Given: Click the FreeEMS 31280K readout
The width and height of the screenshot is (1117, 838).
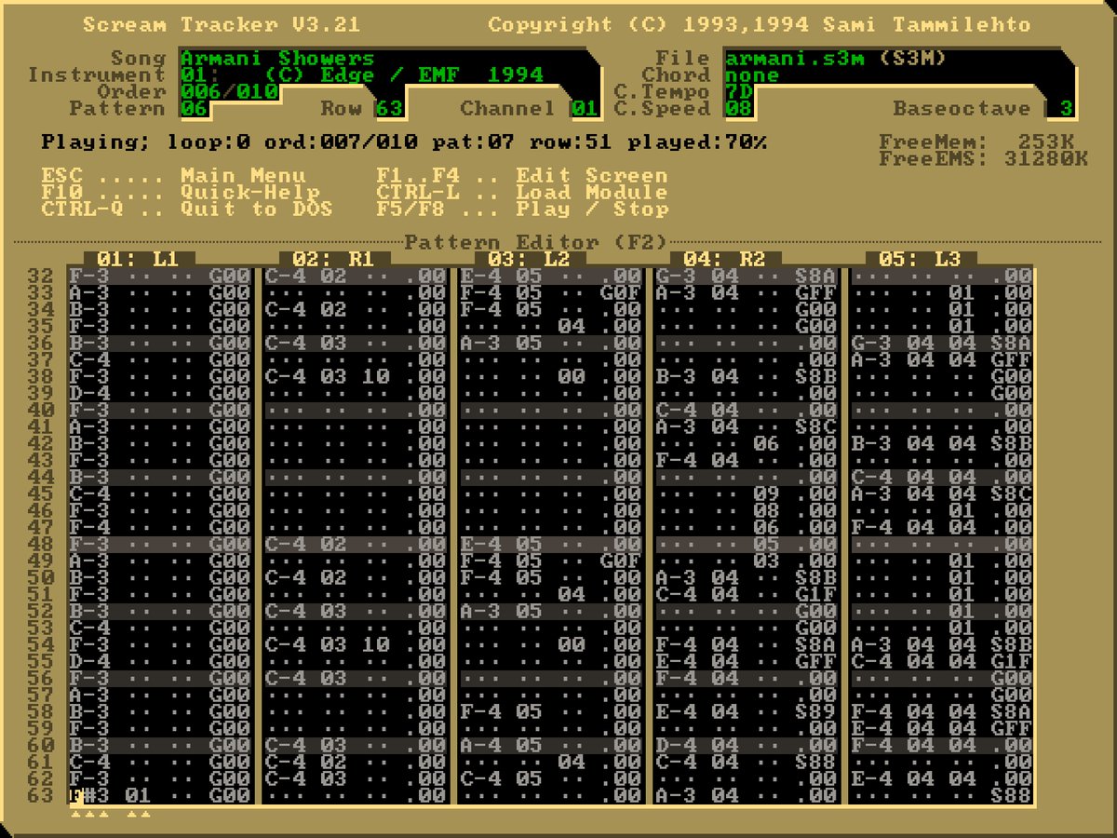Looking at the screenshot, I should click(x=984, y=158).
